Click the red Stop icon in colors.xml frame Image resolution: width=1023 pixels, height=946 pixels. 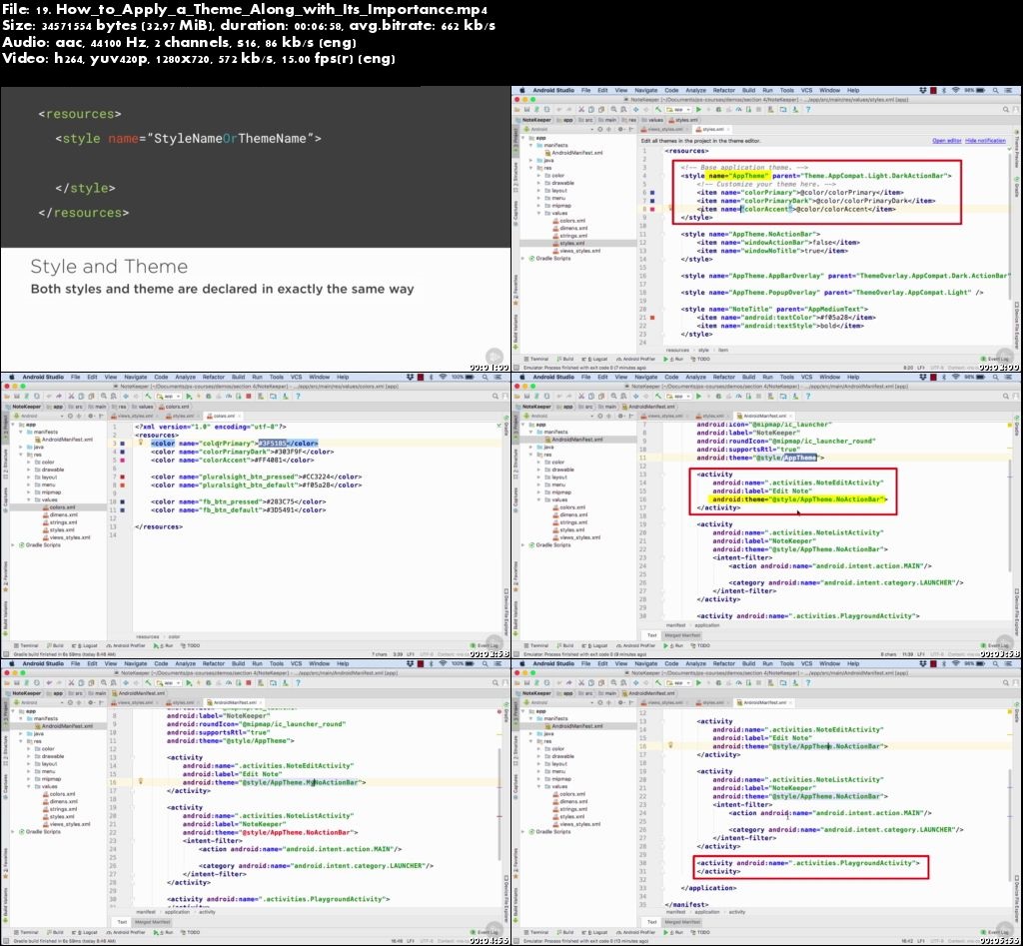(249, 396)
